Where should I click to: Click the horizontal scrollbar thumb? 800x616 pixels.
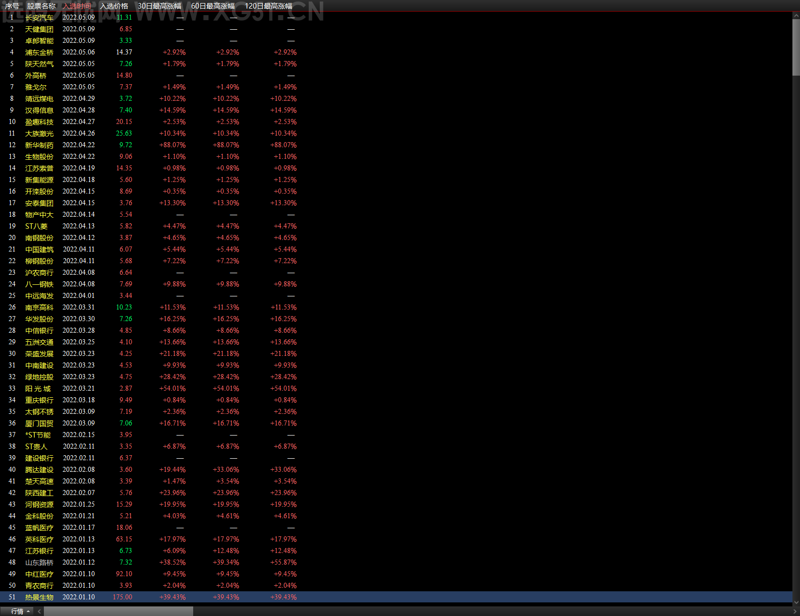point(119,611)
